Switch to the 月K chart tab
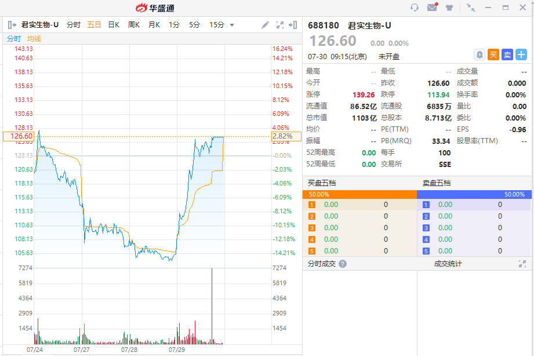 [154, 25]
